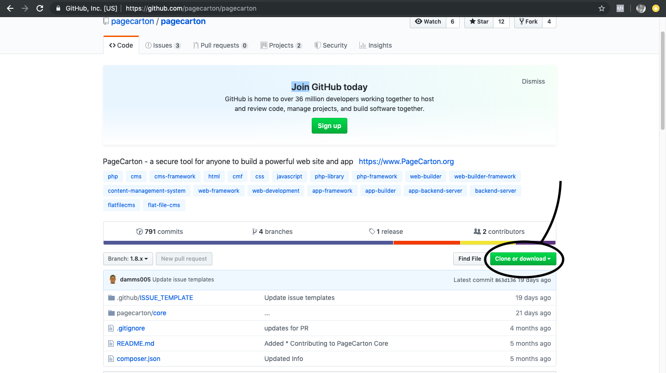The width and height of the screenshot is (666, 373).
Task: Open the bold pagecarton repository name link
Action: tap(183, 21)
